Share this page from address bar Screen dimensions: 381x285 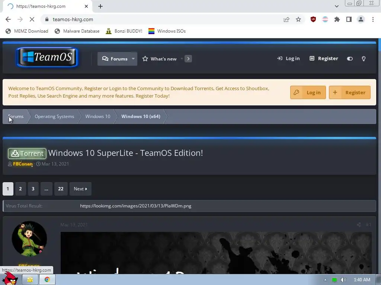pos(286,19)
